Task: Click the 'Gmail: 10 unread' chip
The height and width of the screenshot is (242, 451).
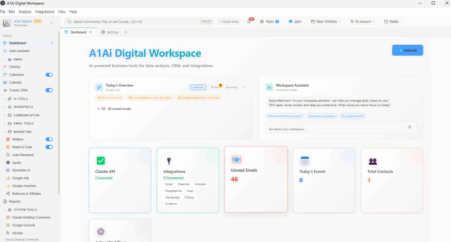Action: [x=110, y=98]
